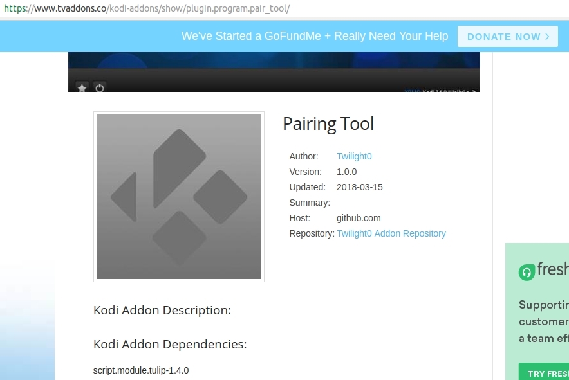Click the Kodi screenshot banner image
569x380 pixels.
coord(274,72)
